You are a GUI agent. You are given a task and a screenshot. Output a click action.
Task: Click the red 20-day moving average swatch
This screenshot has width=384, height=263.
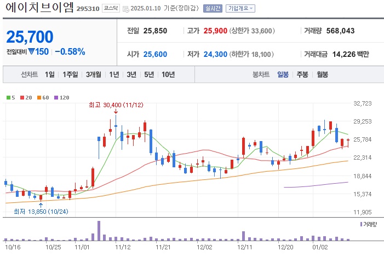point(22,97)
